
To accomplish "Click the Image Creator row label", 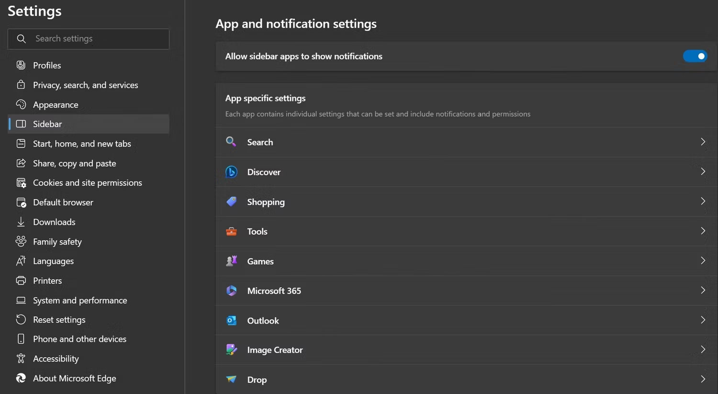I will click(x=275, y=350).
